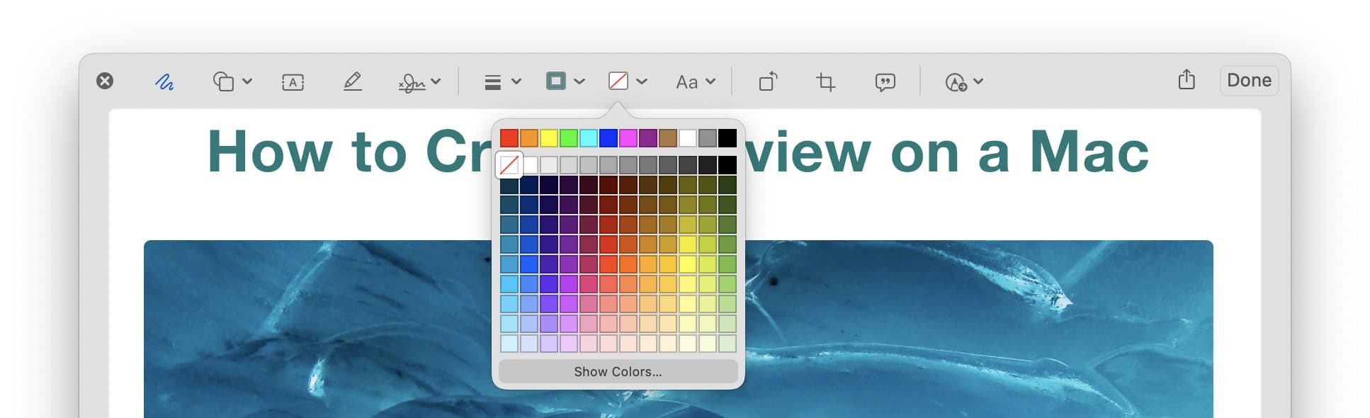Choose the Highlight pen tool
Screen dimensions: 1370x418
pos(352,81)
